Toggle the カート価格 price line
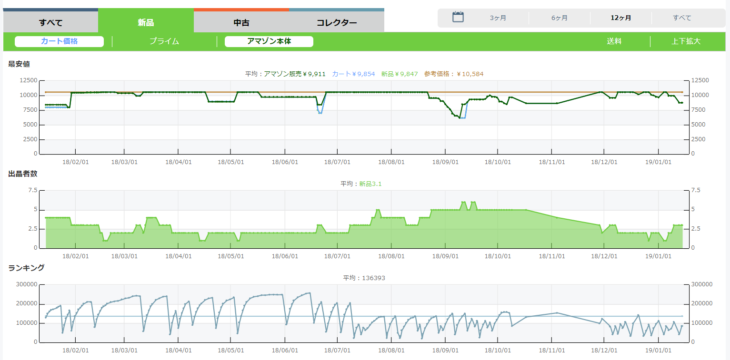 pos(59,41)
